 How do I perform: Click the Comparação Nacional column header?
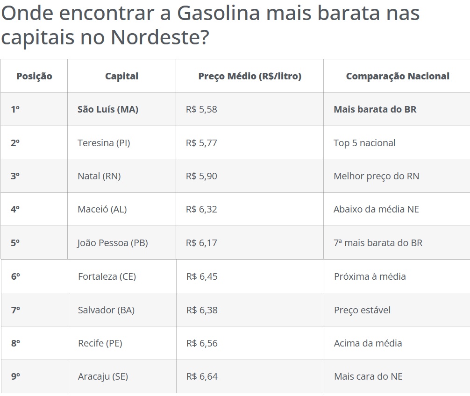click(x=398, y=76)
